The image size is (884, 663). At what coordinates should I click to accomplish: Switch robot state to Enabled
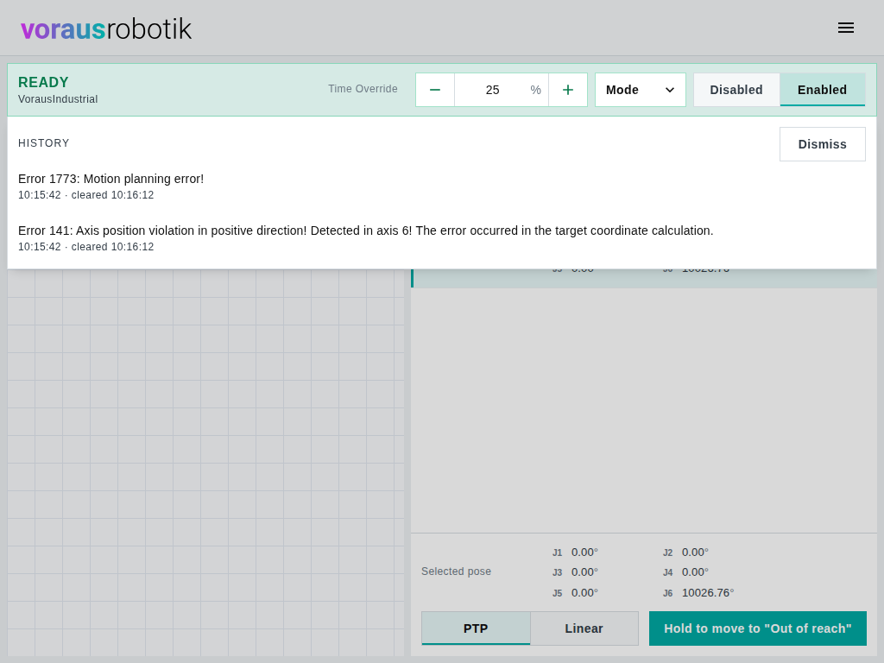coord(822,90)
